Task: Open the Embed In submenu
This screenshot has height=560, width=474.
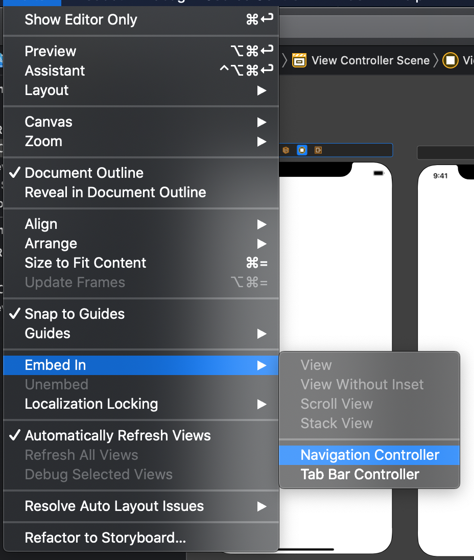Action: click(x=141, y=365)
